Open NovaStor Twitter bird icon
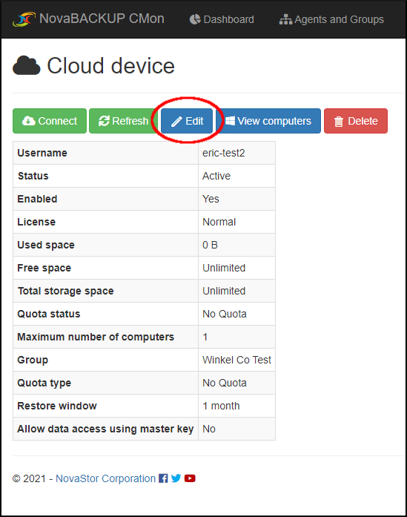The width and height of the screenshot is (407, 517). pyautogui.click(x=176, y=478)
